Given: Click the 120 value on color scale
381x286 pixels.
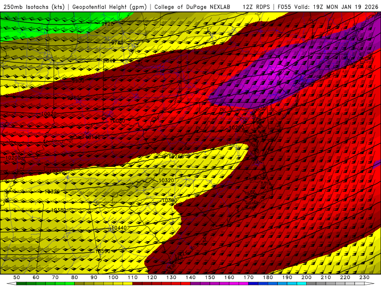Looking at the screenshot, I should 152,277.
